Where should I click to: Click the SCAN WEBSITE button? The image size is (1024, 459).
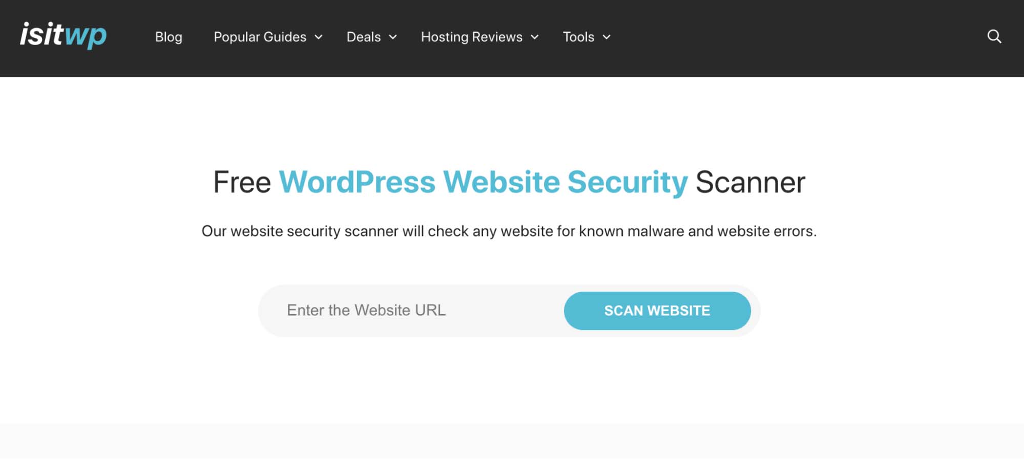click(x=657, y=311)
